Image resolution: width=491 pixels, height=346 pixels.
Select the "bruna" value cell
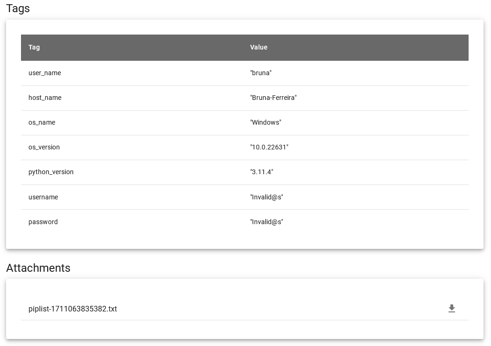(261, 73)
